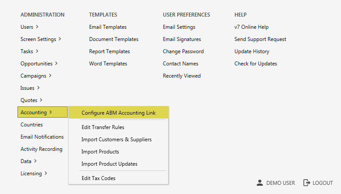341x194 pixels.
Task: Open Edit Tax Codes
Action: tap(98, 178)
